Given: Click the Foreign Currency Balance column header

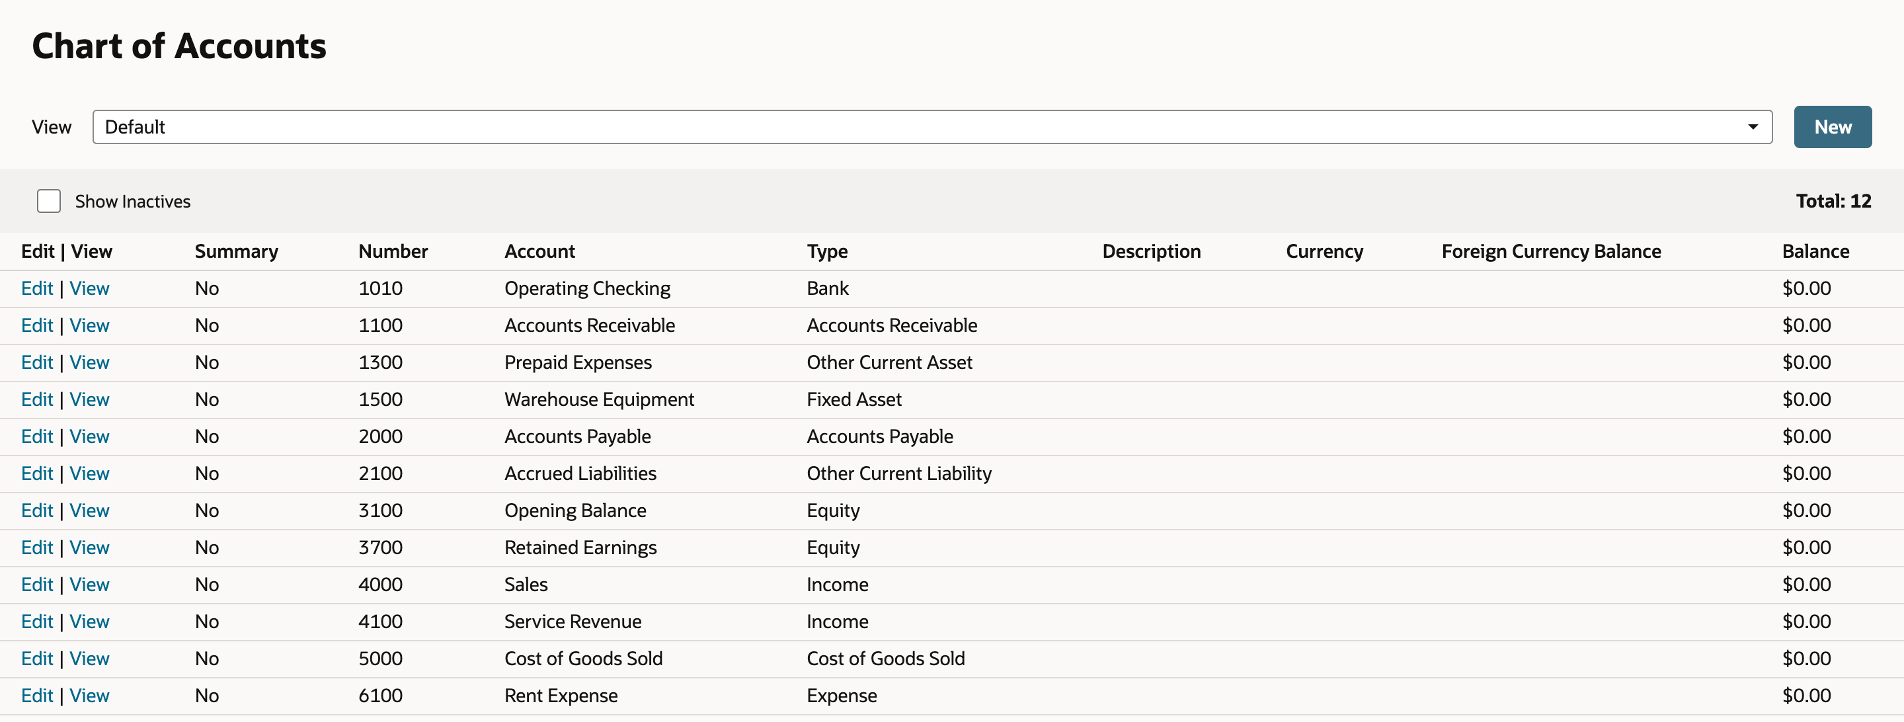Looking at the screenshot, I should coord(1552,251).
